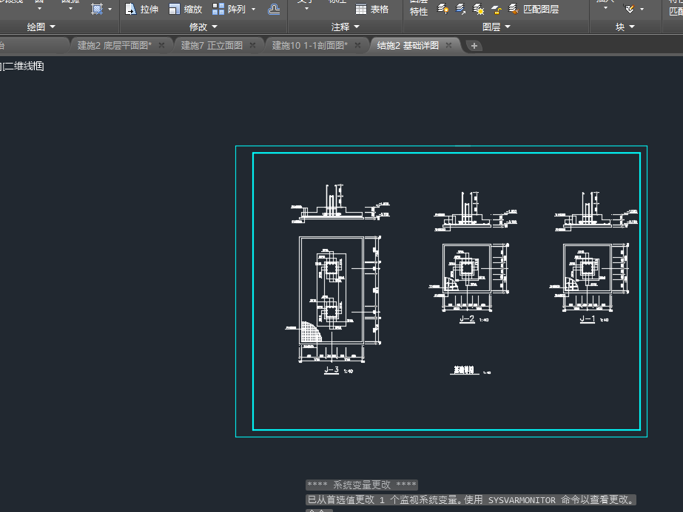The width and height of the screenshot is (683, 512).
Task: Click the J-1 drawing label
Action: (x=587, y=319)
